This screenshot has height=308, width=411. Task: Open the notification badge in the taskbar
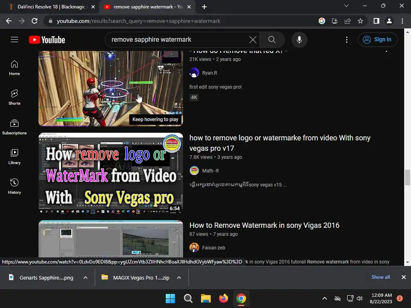pos(400,298)
